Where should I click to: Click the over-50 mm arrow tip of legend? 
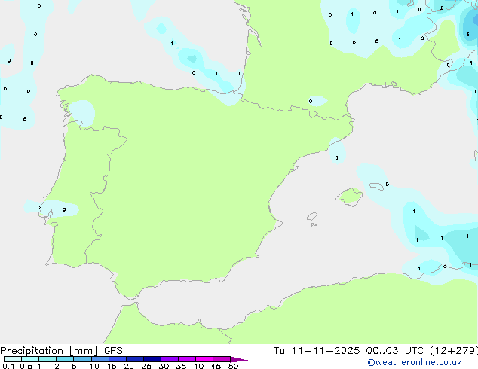[x=239, y=359]
